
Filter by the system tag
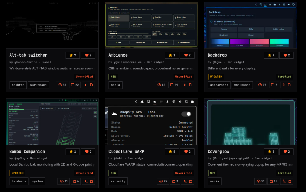point(37,181)
